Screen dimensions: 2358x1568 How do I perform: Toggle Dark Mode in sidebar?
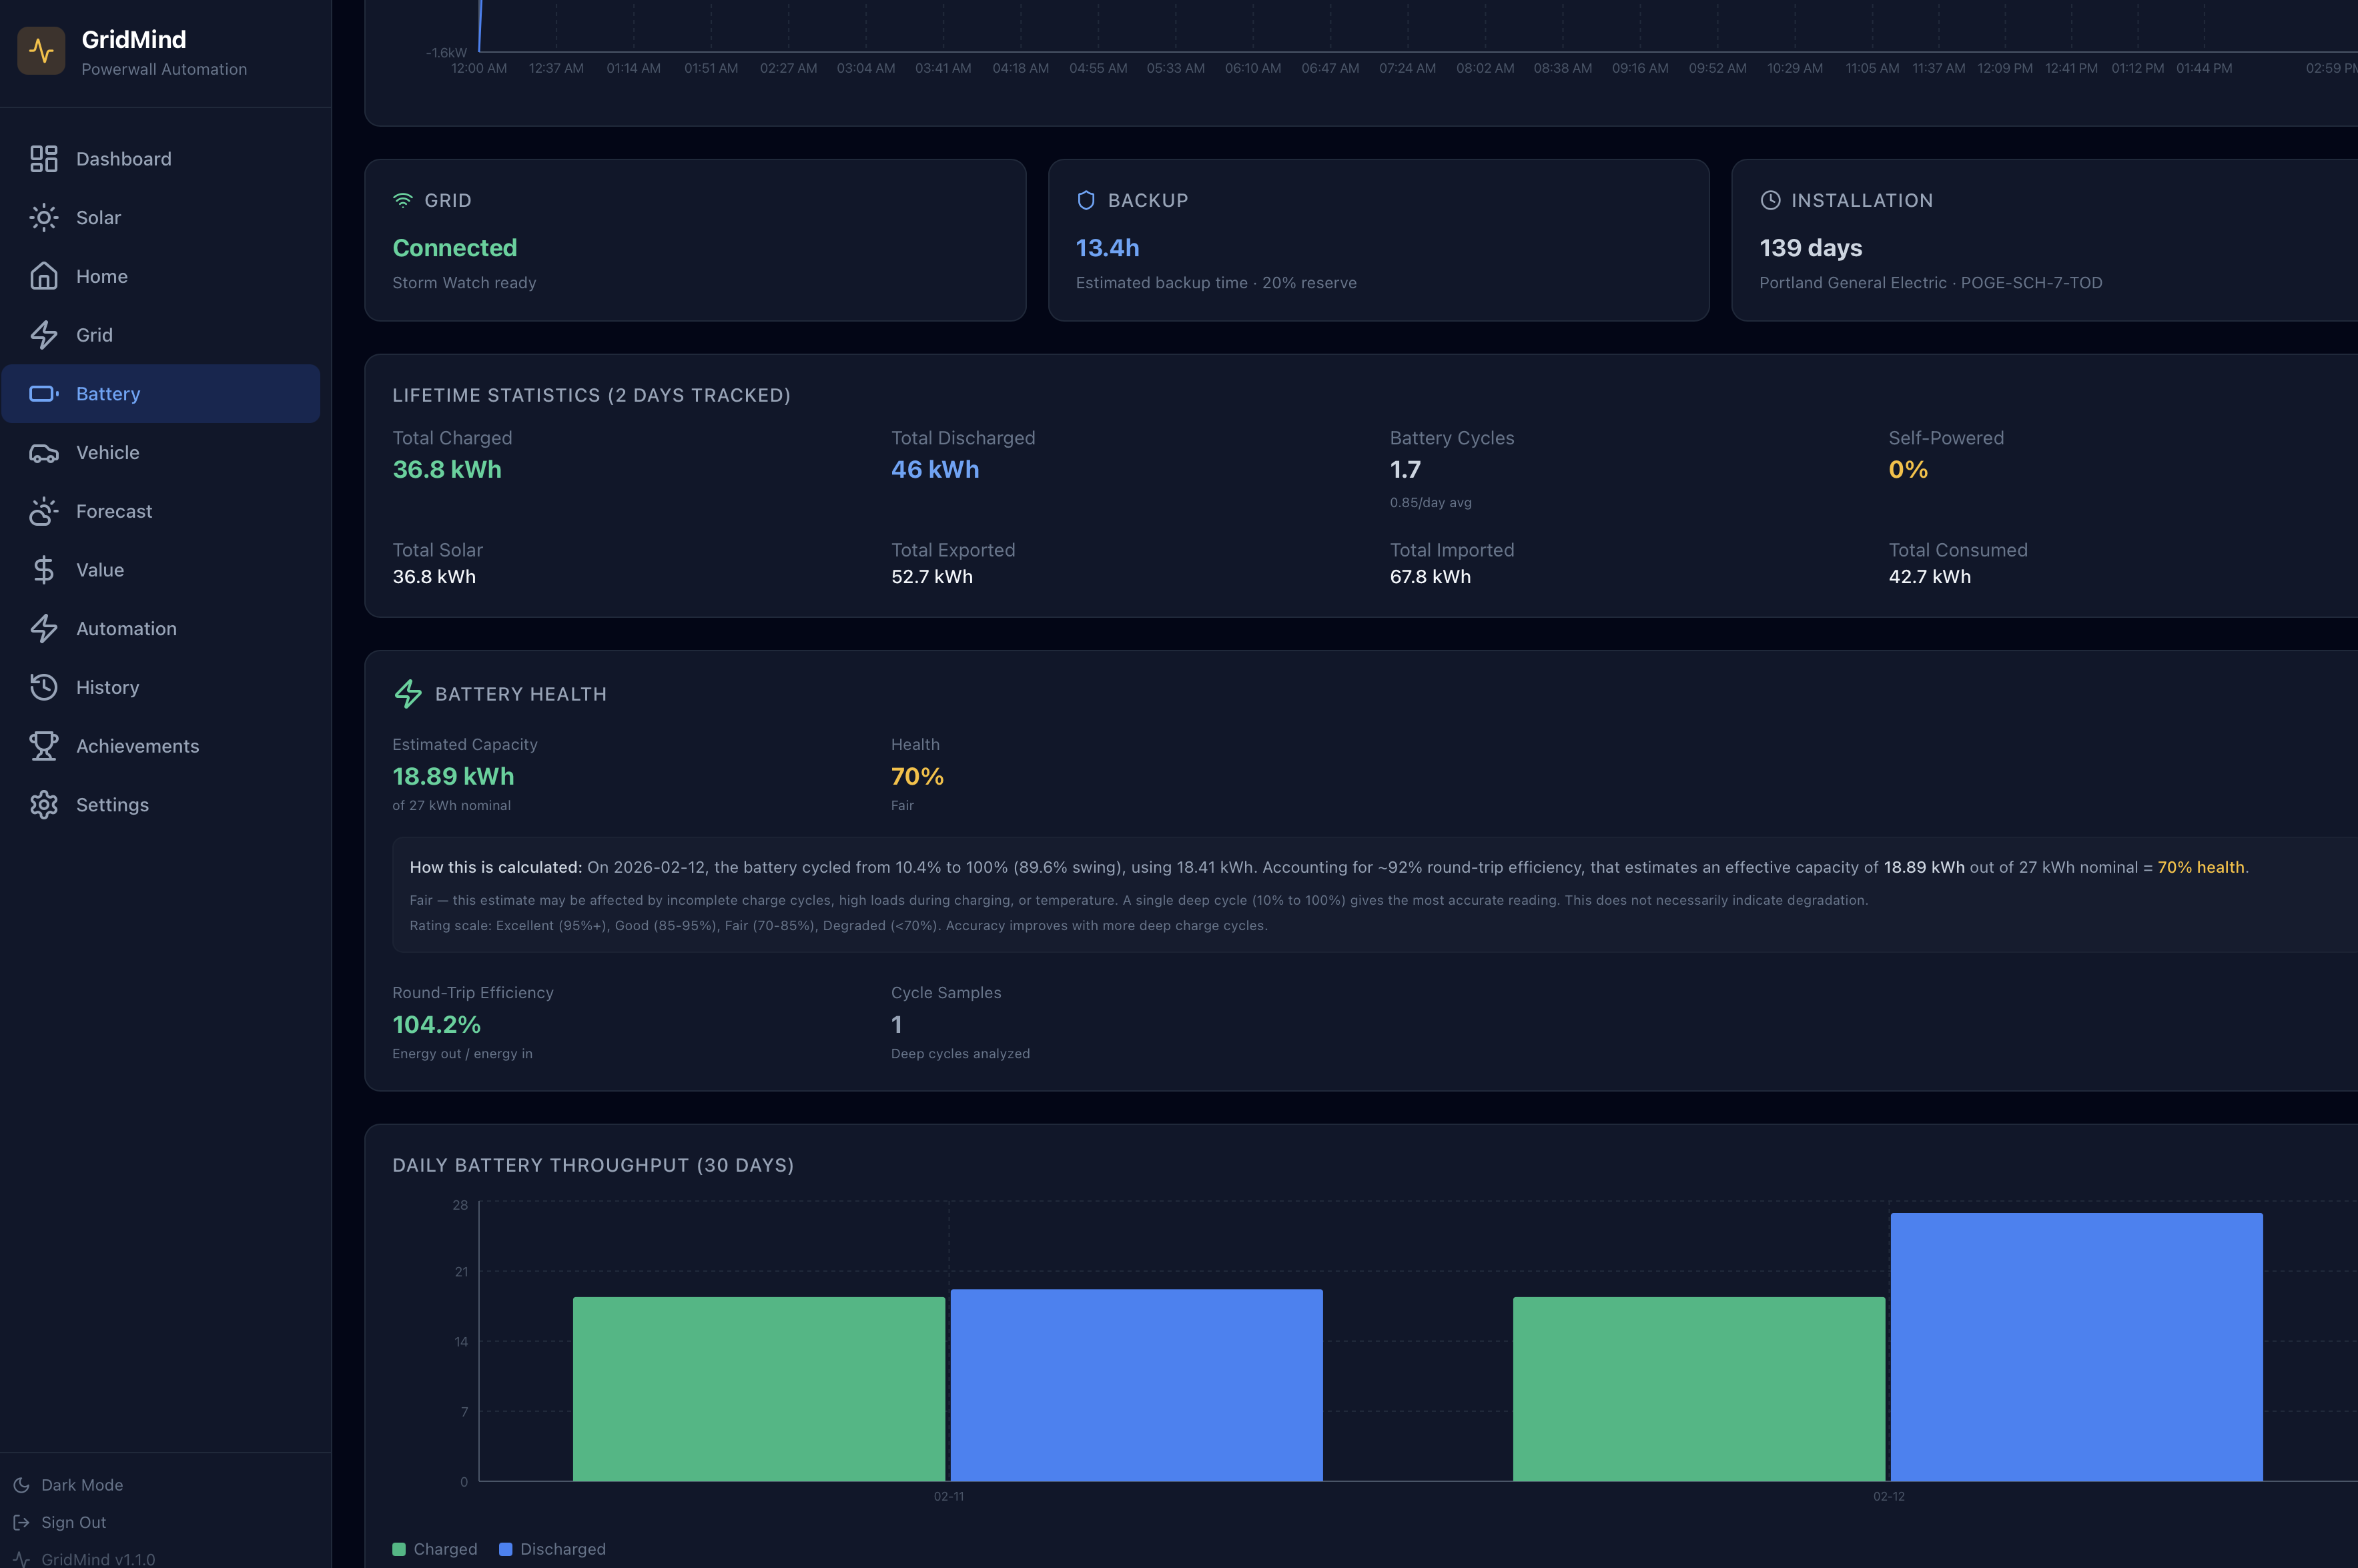[82, 1485]
